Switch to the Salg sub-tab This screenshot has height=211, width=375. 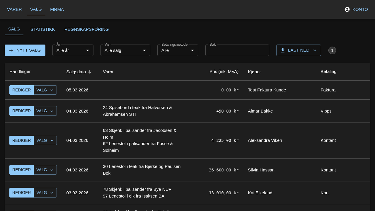pyautogui.click(x=14, y=29)
